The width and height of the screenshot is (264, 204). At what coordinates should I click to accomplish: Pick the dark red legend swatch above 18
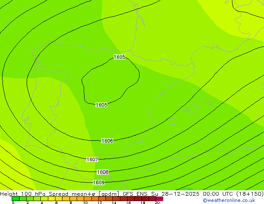(145, 199)
